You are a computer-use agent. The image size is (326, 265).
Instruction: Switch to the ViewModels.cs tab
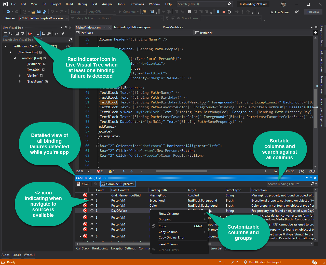(173, 27)
